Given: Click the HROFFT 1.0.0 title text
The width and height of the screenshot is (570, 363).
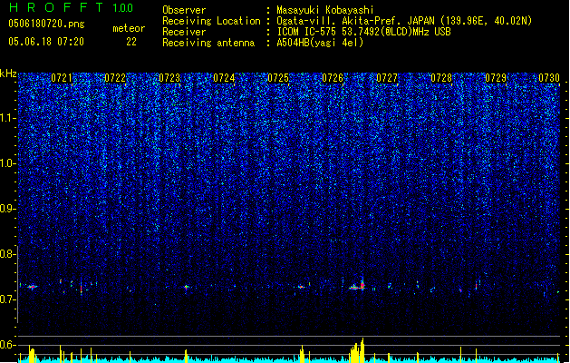Looking at the screenshot, I should point(72,7).
